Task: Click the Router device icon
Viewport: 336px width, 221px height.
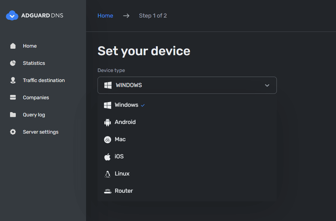Action: click(107, 191)
